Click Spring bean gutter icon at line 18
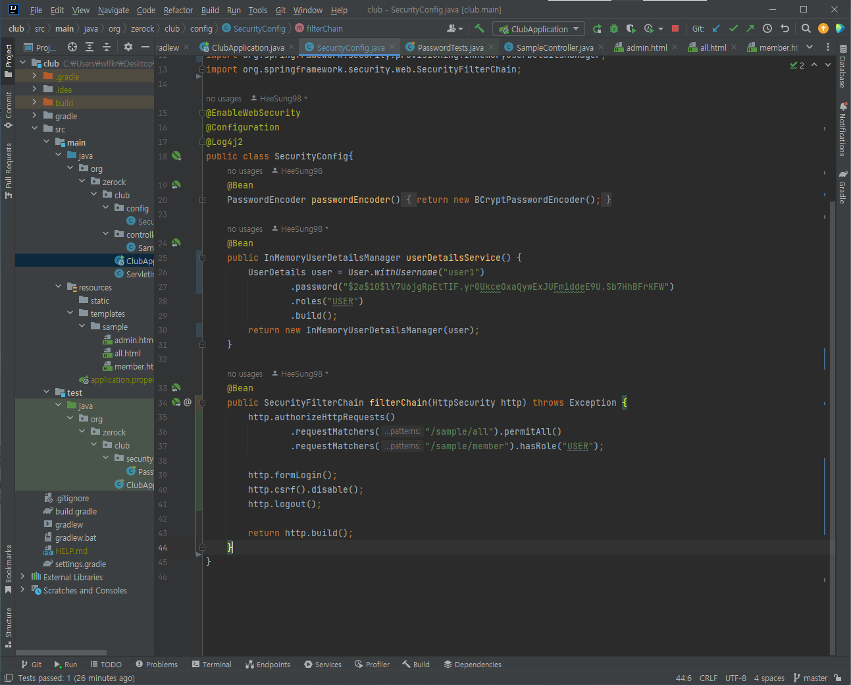The width and height of the screenshot is (851, 685). 176,156
